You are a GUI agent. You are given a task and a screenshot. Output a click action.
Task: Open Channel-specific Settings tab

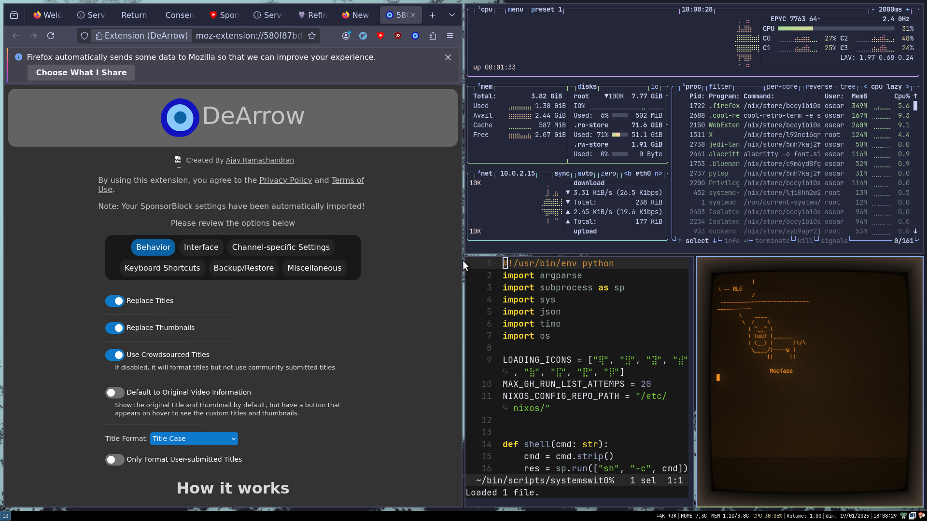[x=281, y=247]
